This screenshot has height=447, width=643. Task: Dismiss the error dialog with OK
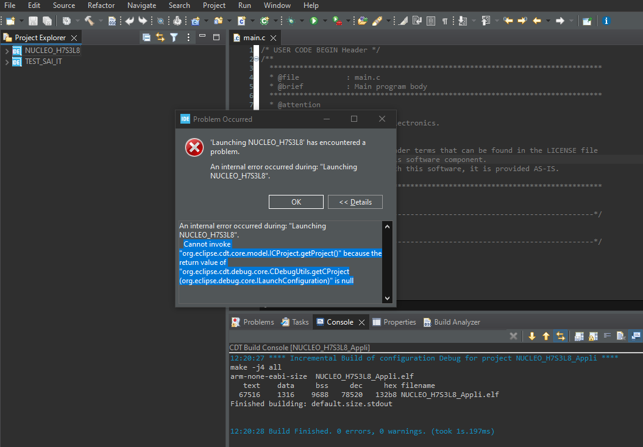[x=296, y=202]
